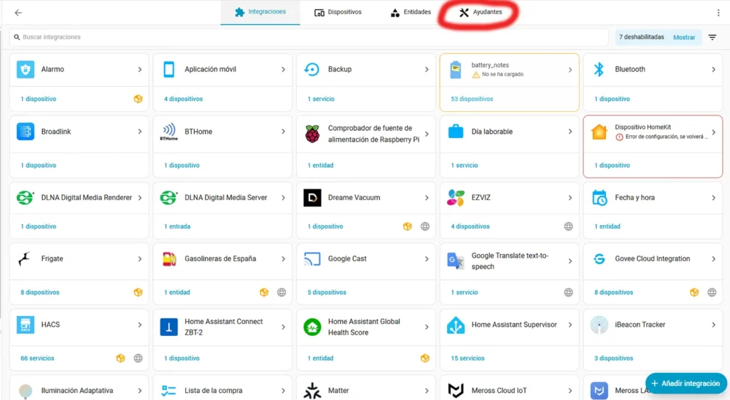Open 4 dispositivos under Aplicación móvil

coord(183,99)
